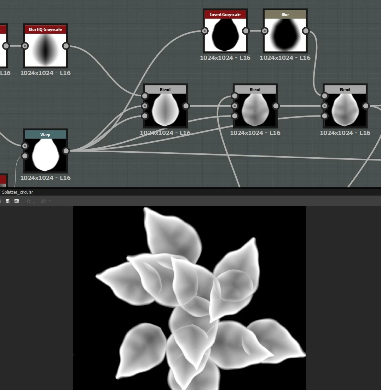This screenshot has height=390, width=381.
Task: Click the share/export icon in 2D view toolbar
Action: pos(29,201)
